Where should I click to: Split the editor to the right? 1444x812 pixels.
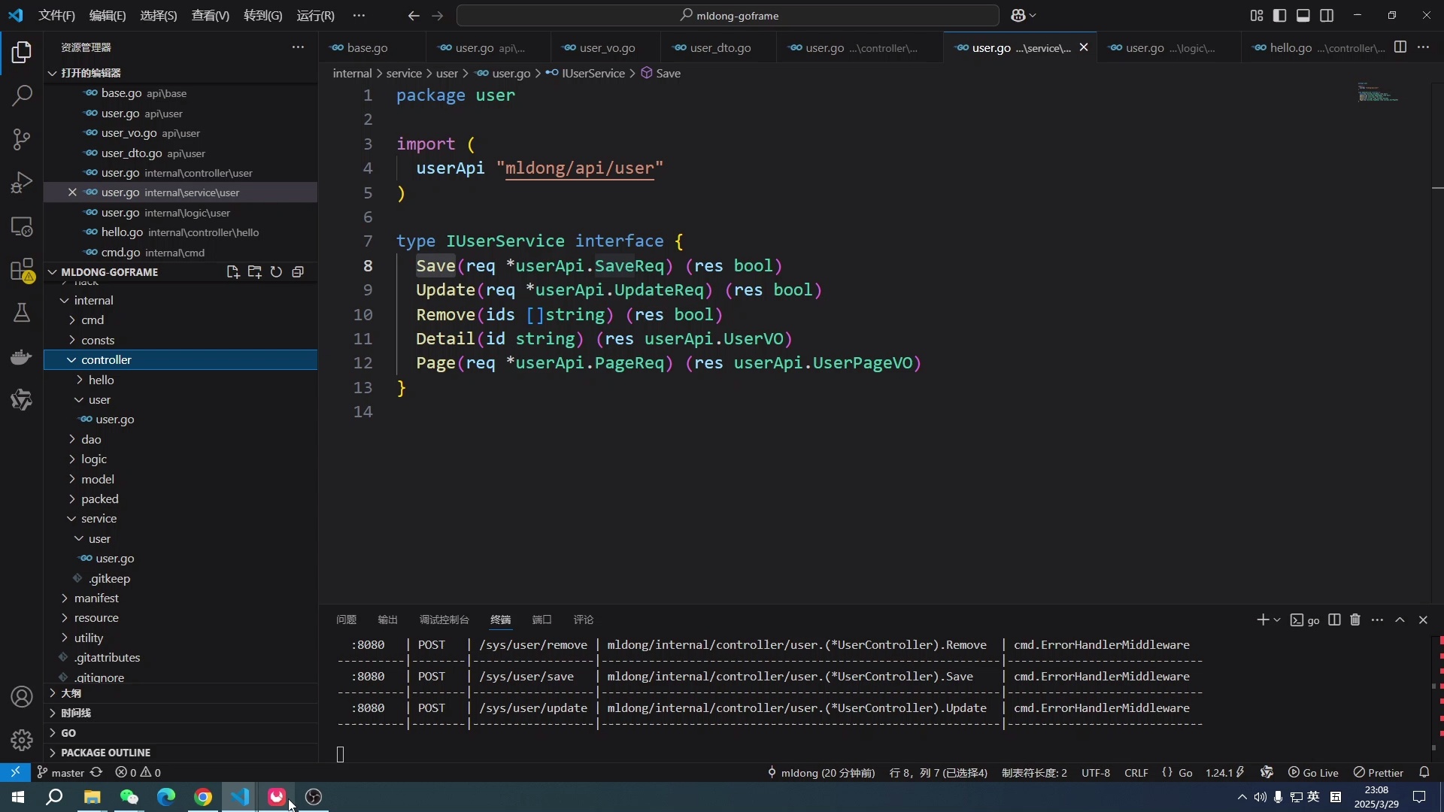[x=1400, y=47]
